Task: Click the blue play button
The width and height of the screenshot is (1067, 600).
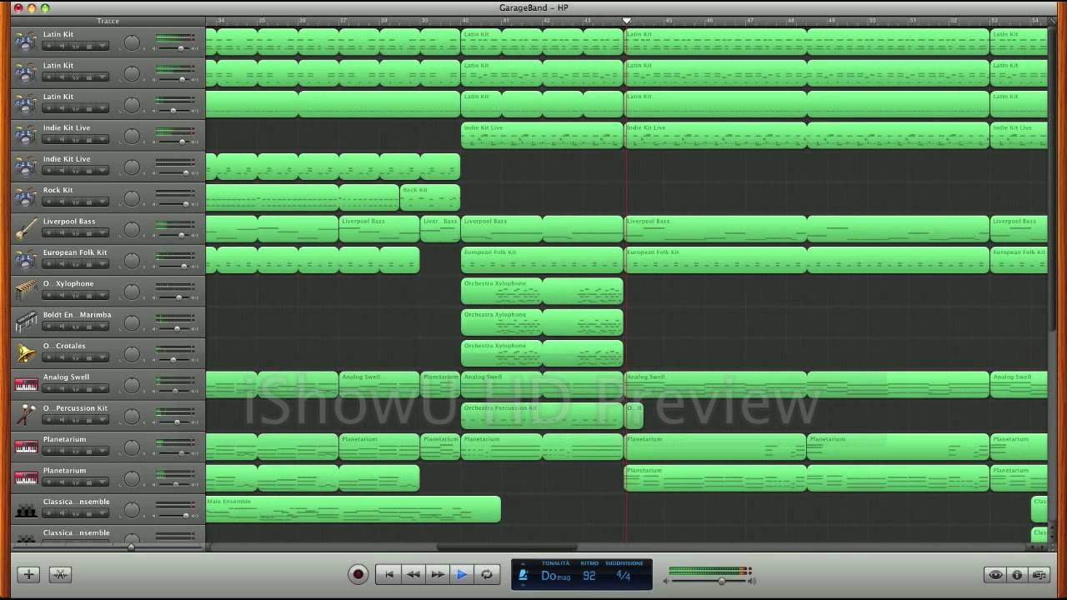Action: pos(462,574)
